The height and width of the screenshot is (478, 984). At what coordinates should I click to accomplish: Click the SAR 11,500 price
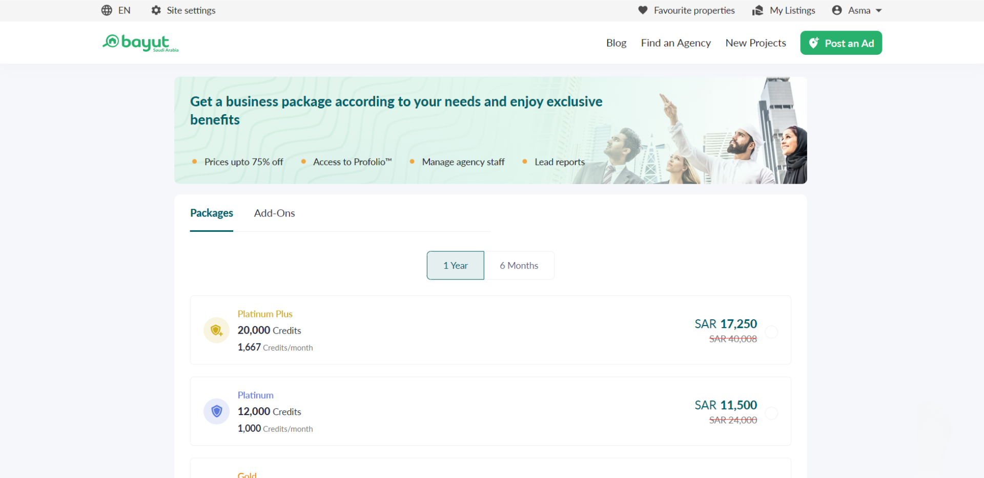pos(726,405)
